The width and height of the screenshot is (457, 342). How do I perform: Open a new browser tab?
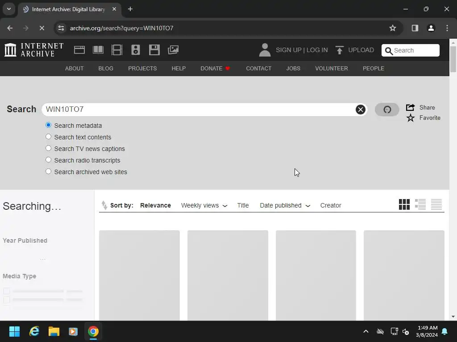[x=130, y=9]
